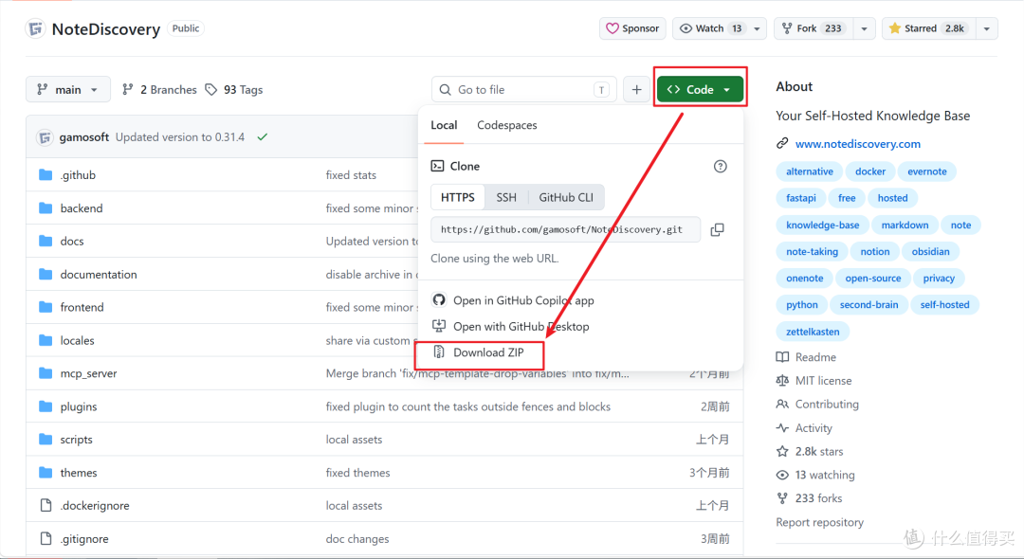Click the MIT license scales icon
Viewport: 1024px width, 559px height.
tap(782, 381)
